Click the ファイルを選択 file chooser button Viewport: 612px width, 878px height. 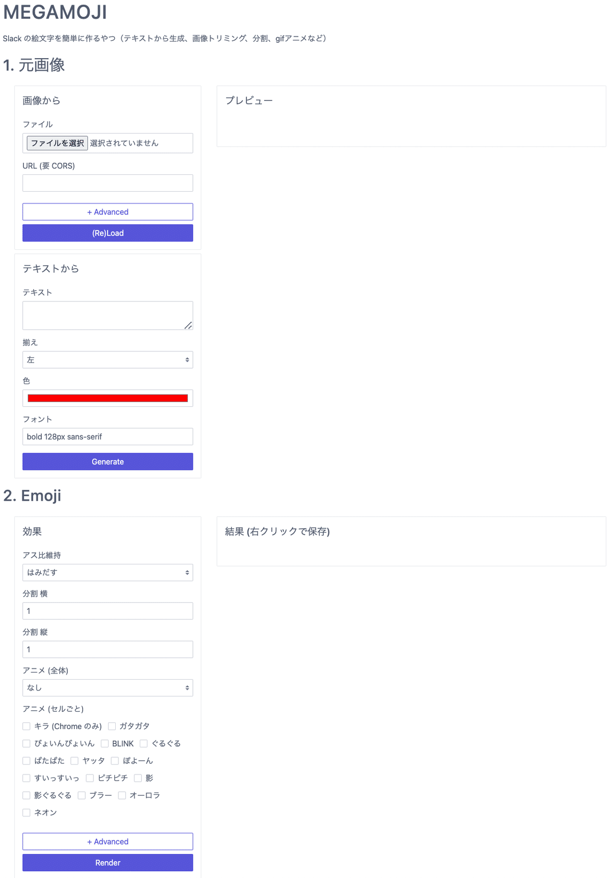tap(57, 143)
